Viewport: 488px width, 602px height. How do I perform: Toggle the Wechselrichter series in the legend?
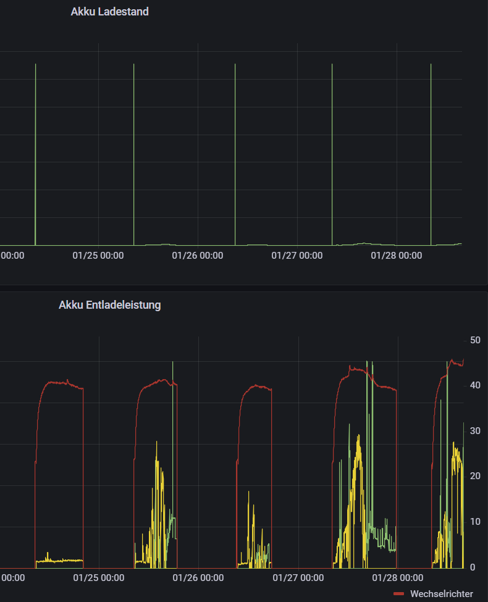441,593
